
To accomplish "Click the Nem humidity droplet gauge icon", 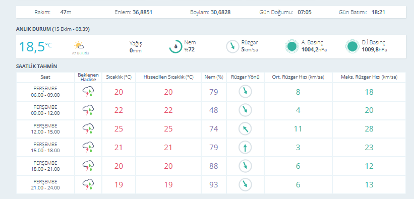I will tap(175, 46).
